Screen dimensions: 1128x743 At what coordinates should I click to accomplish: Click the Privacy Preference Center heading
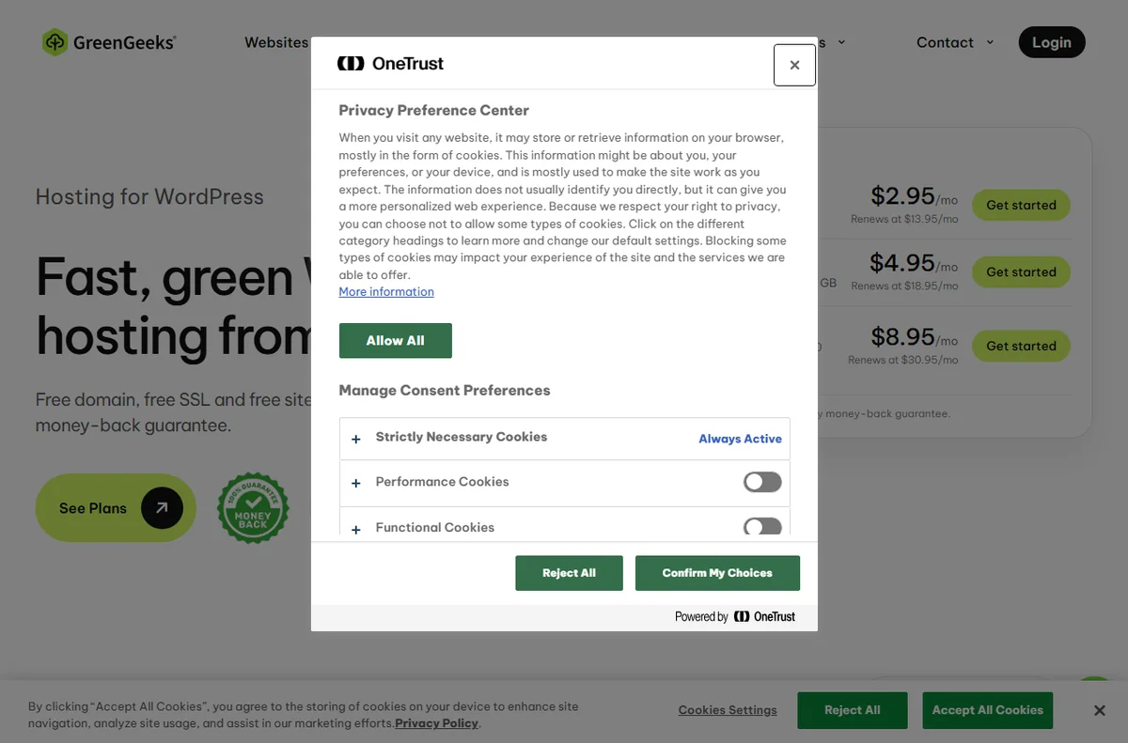pos(434,111)
